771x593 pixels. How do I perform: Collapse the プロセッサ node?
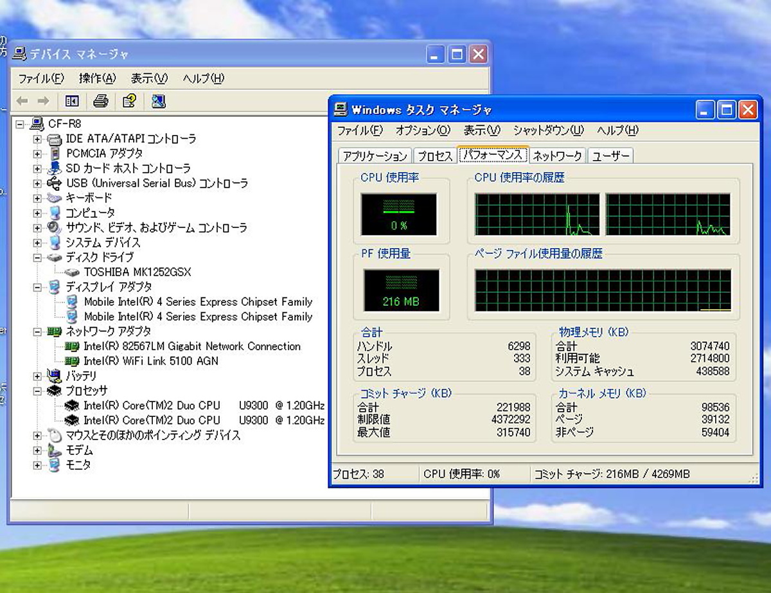click(x=37, y=391)
